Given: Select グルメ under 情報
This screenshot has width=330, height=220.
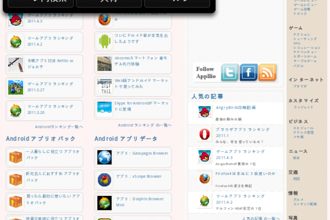Looking at the screenshot, I should coord(298,199).
